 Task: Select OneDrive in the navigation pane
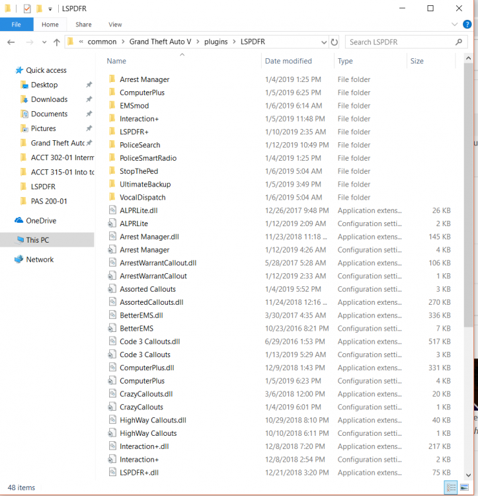click(41, 220)
